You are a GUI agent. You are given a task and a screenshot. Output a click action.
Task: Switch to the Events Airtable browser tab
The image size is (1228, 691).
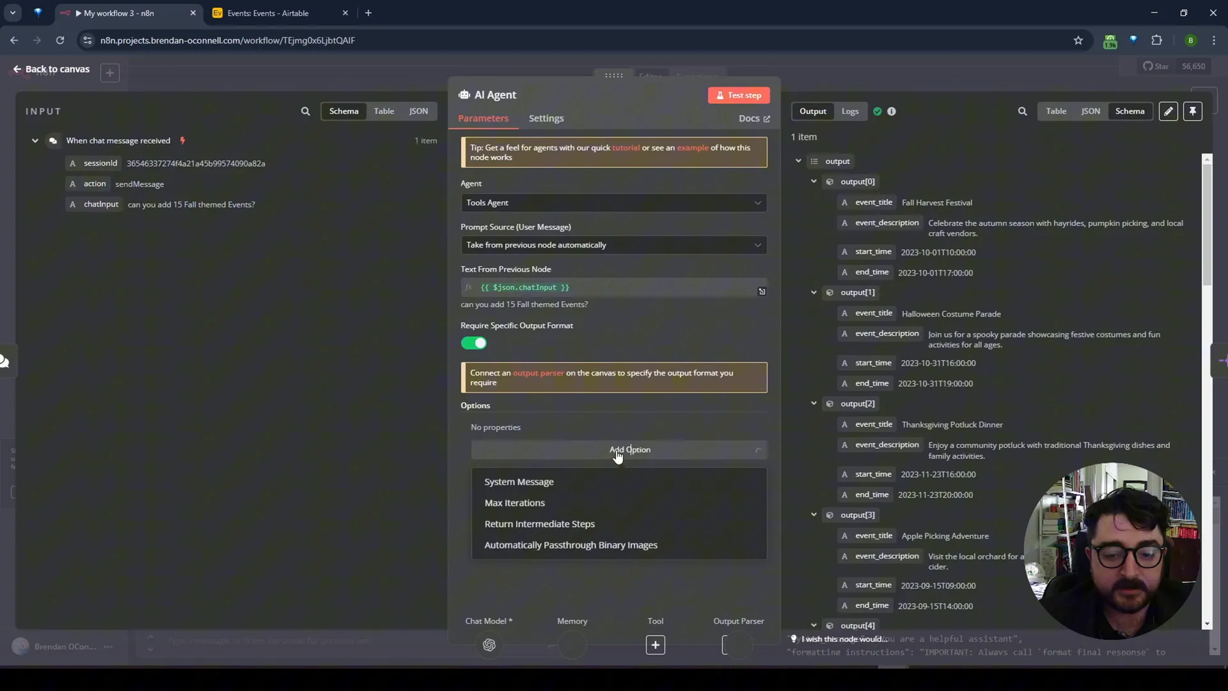pyautogui.click(x=280, y=13)
